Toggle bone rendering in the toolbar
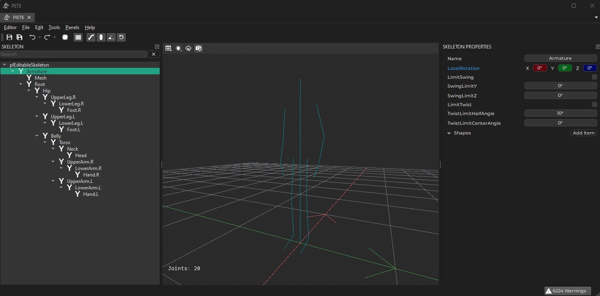This screenshot has width=600, height=296. tap(91, 37)
